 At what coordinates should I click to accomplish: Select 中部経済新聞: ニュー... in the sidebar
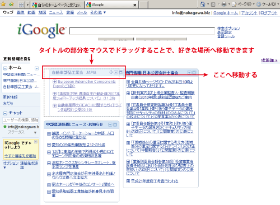pyautogui.click(x=21, y=74)
